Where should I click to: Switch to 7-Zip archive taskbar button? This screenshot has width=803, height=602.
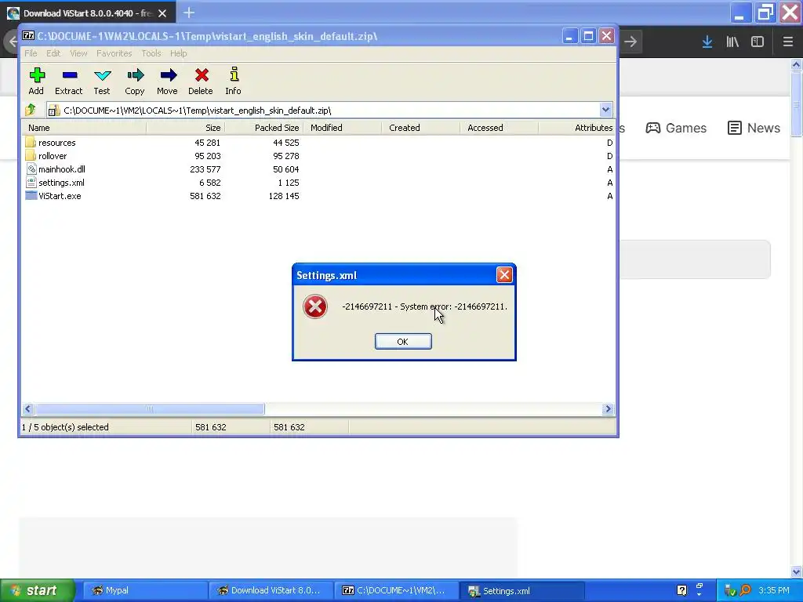(x=396, y=590)
